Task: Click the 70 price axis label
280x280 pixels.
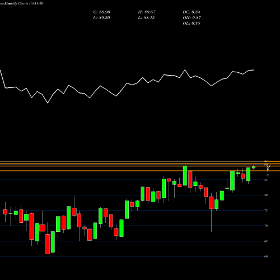Action: [266, 226]
